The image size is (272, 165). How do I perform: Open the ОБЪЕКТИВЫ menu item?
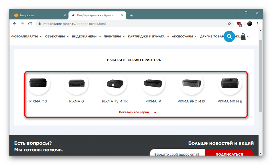click(x=55, y=36)
